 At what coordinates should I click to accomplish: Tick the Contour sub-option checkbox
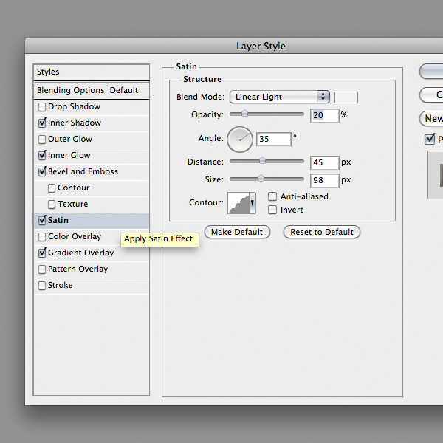(52, 188)
